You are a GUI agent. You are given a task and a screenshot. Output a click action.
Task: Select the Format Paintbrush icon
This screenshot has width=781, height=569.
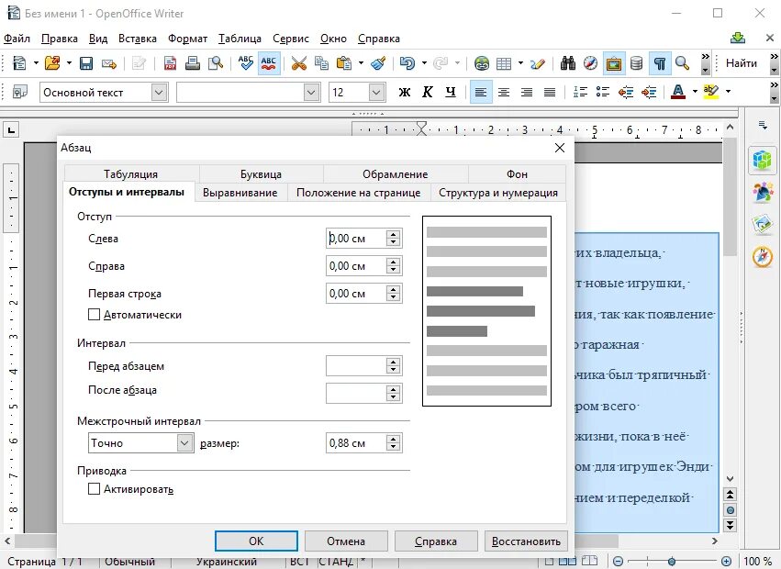(x=378, y=63)
